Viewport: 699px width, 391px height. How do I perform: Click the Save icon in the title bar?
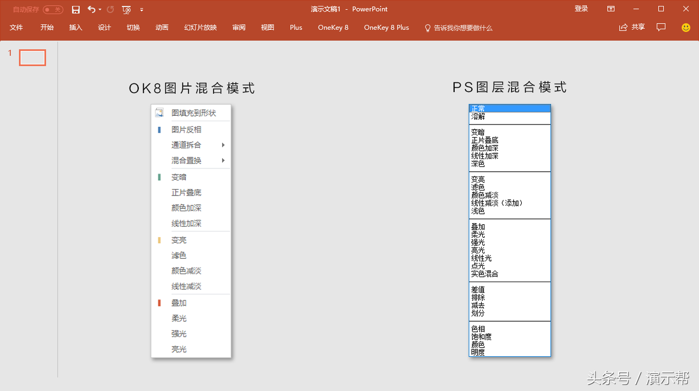point(76,9)
